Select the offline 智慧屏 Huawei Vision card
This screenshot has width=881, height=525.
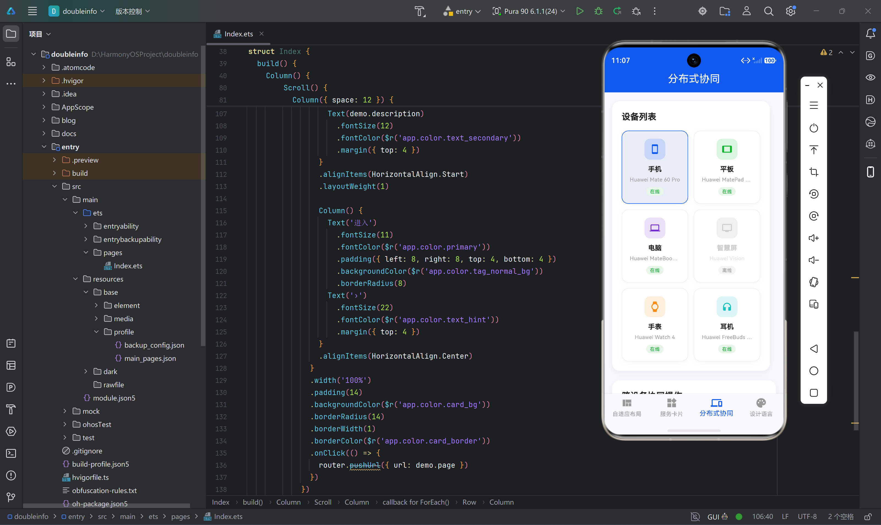click(727, 246)
